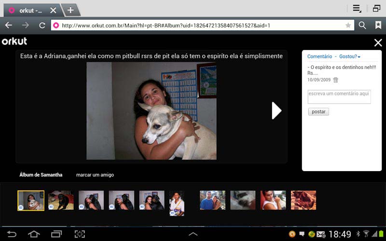Tap the Android home button
This screenshot has width=386, height=241.
click(34, 234)
